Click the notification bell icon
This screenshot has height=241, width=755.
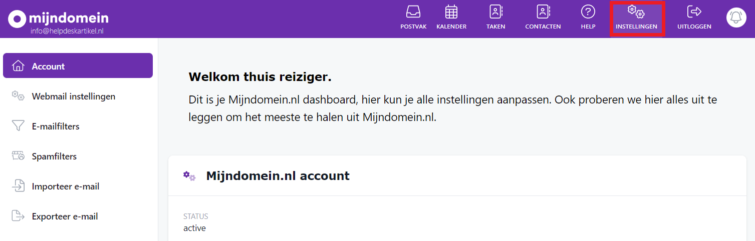736,17
